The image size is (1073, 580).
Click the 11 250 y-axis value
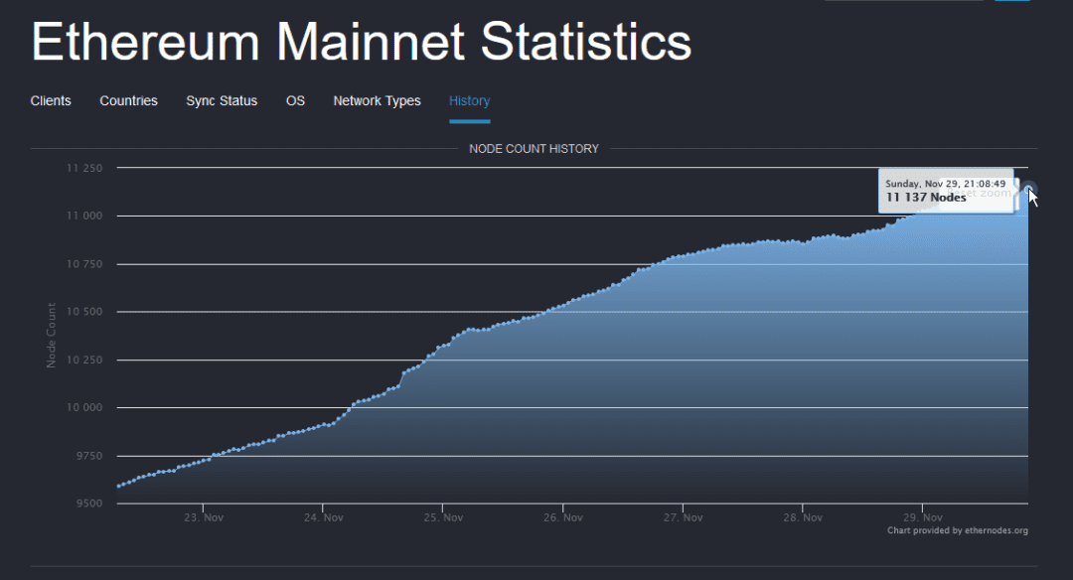tap(84, 168)
